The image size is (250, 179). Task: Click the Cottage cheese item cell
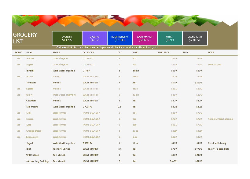34,131
